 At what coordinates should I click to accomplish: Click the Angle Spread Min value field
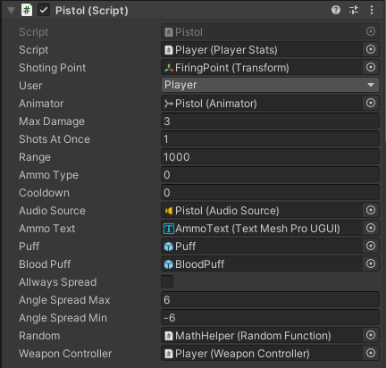pyautogui.click(x=270, y=318)
